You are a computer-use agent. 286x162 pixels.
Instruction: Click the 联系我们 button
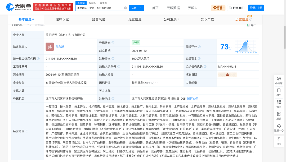coord(236,8)
